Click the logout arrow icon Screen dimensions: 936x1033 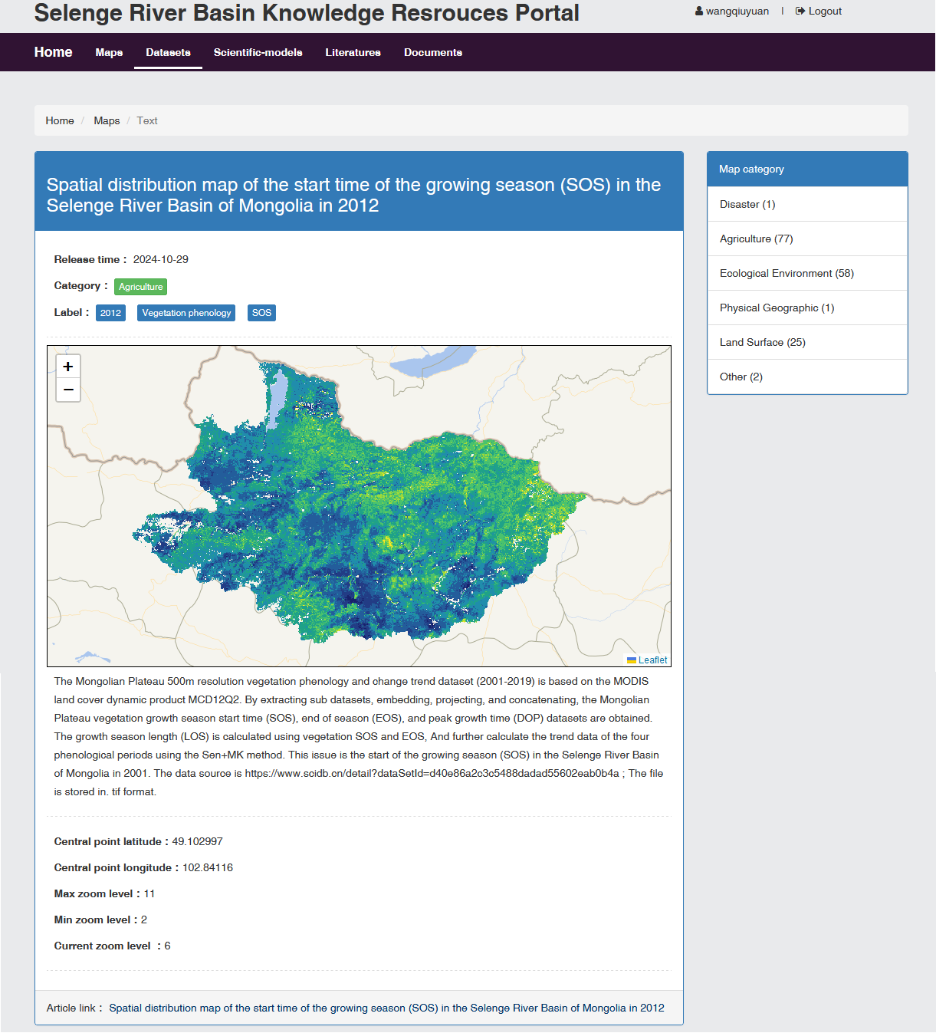click(800, 12)
